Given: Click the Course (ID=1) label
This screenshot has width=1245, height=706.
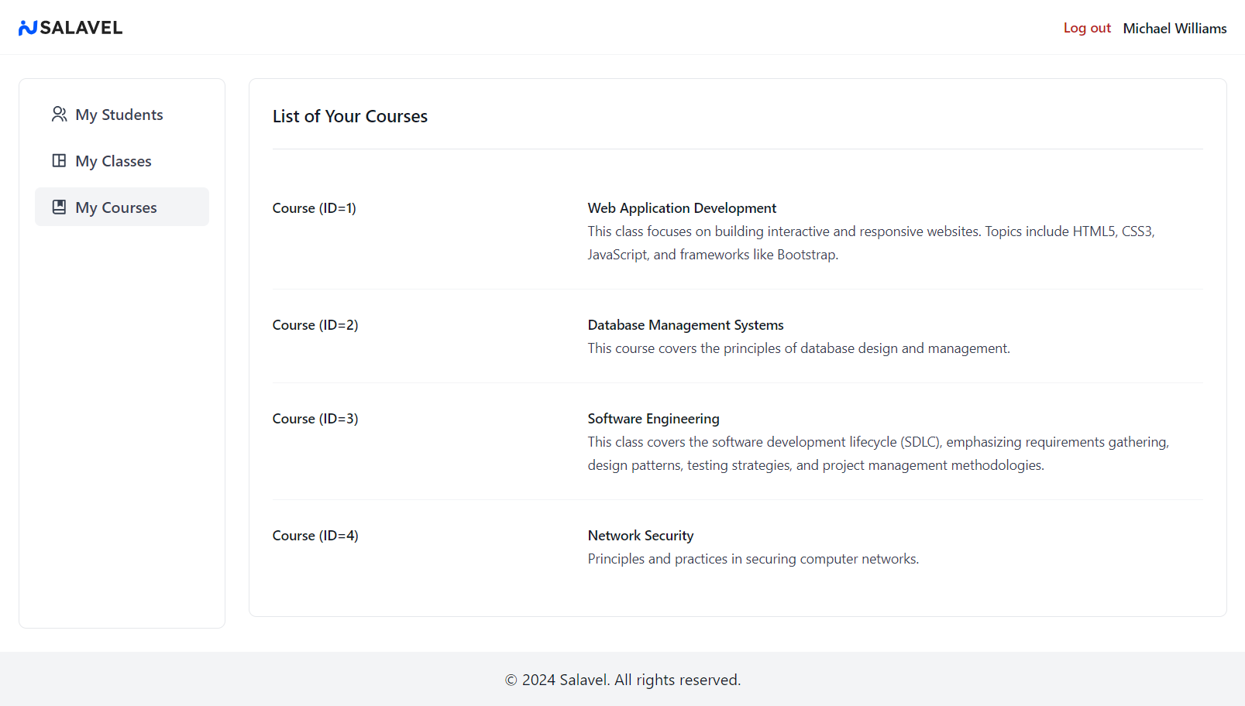Looking at the screenshot, I should point(314,208).
